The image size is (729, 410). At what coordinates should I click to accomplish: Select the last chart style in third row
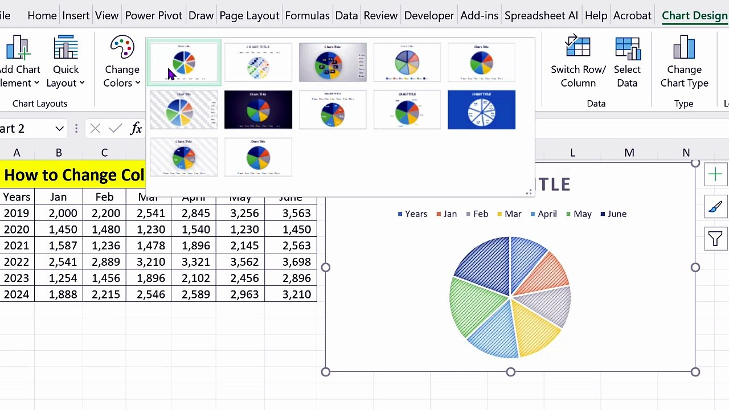pyautogui.click(x=258, y=157)
